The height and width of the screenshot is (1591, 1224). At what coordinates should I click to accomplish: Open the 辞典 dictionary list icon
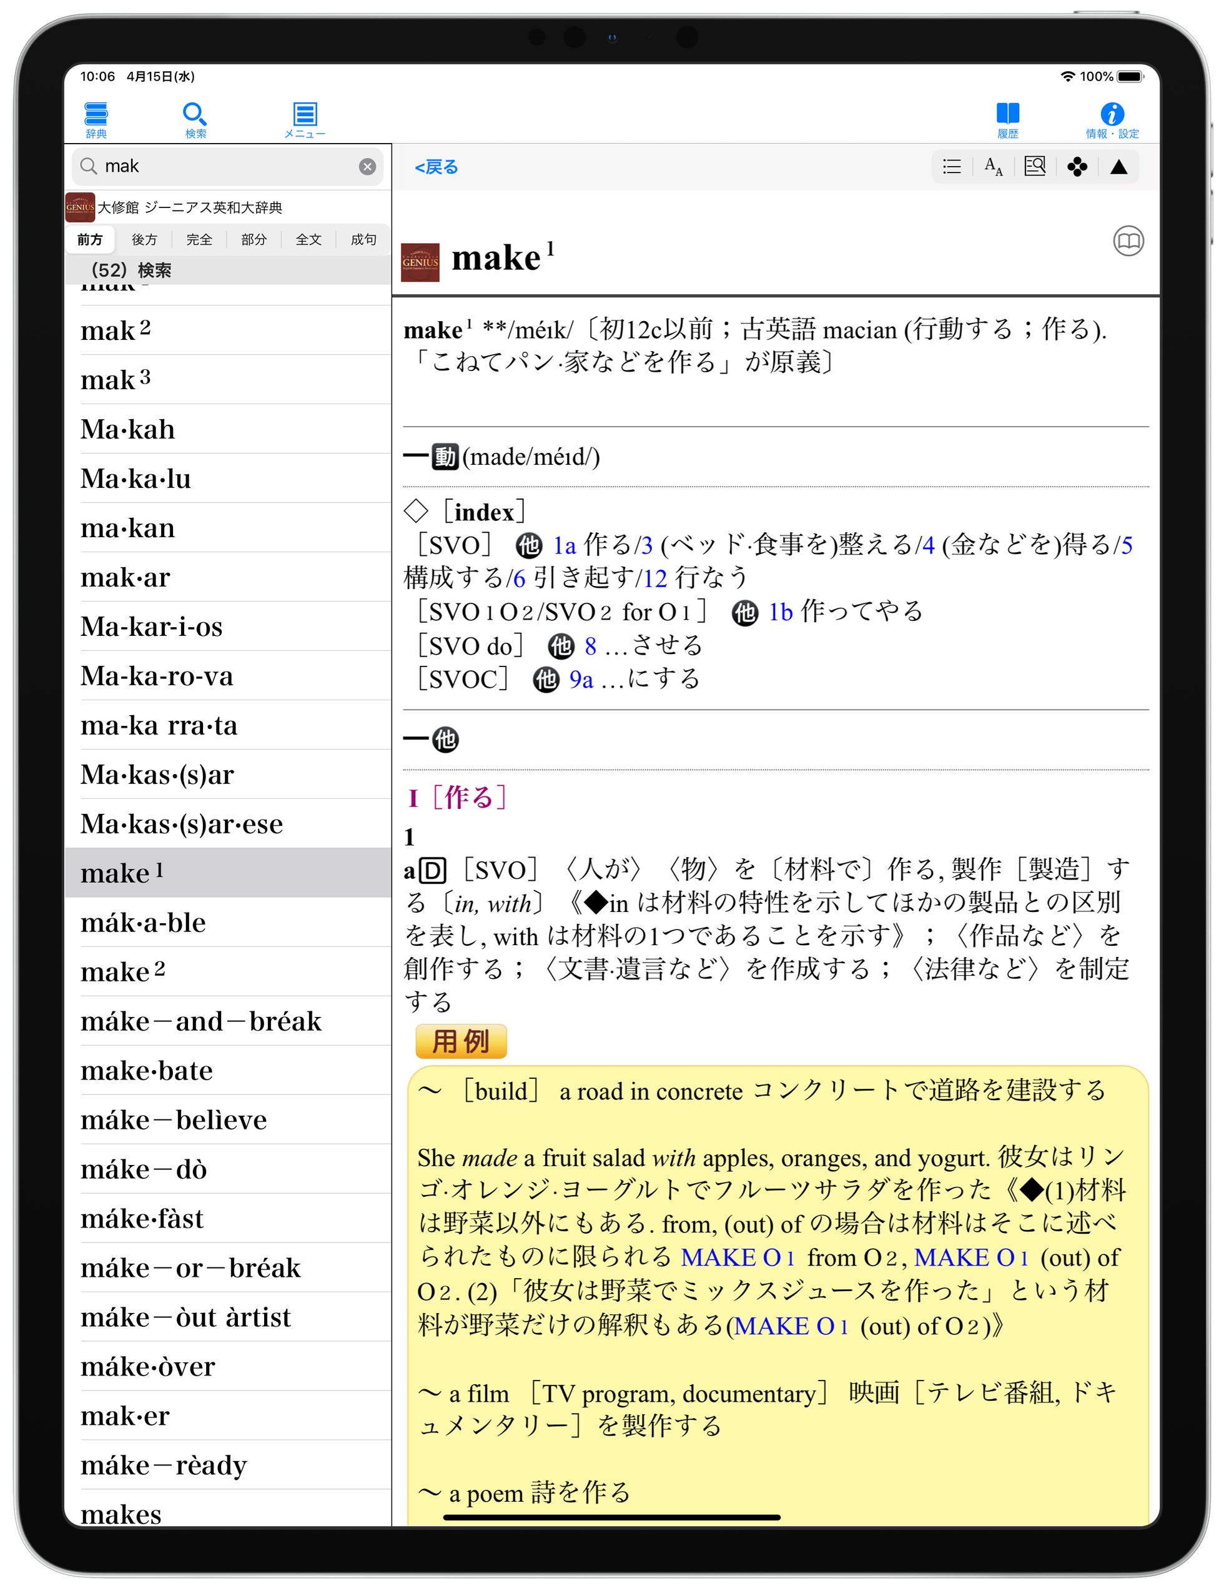click(x=96, y=118)
